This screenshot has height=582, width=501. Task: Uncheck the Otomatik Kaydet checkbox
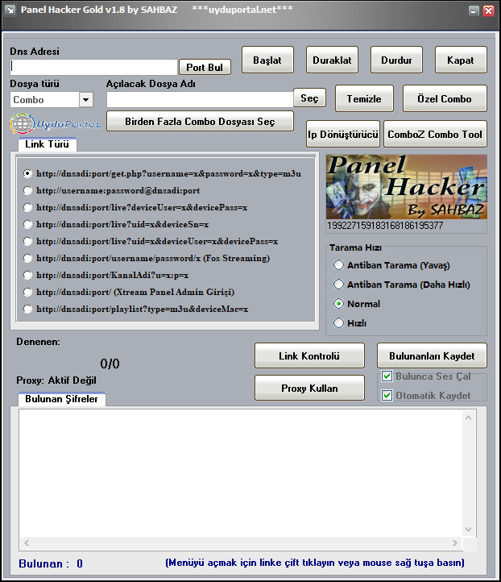click(387, 396)
